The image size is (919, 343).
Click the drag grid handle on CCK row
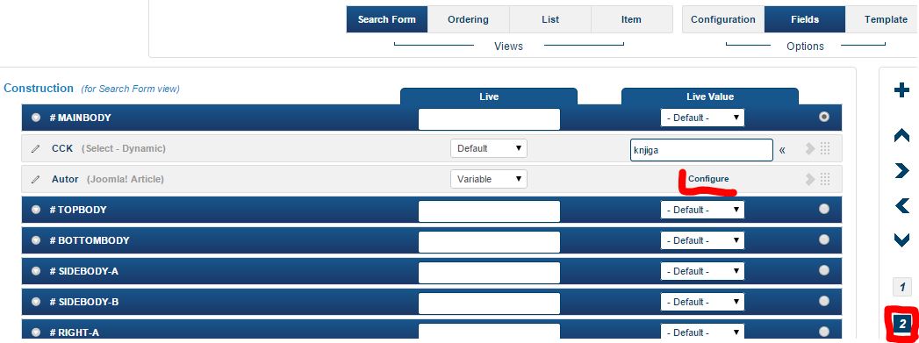tap(825, 148)
